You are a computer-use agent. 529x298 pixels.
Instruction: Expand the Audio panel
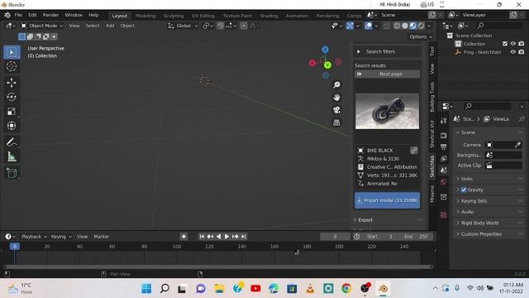coord(488,212)
